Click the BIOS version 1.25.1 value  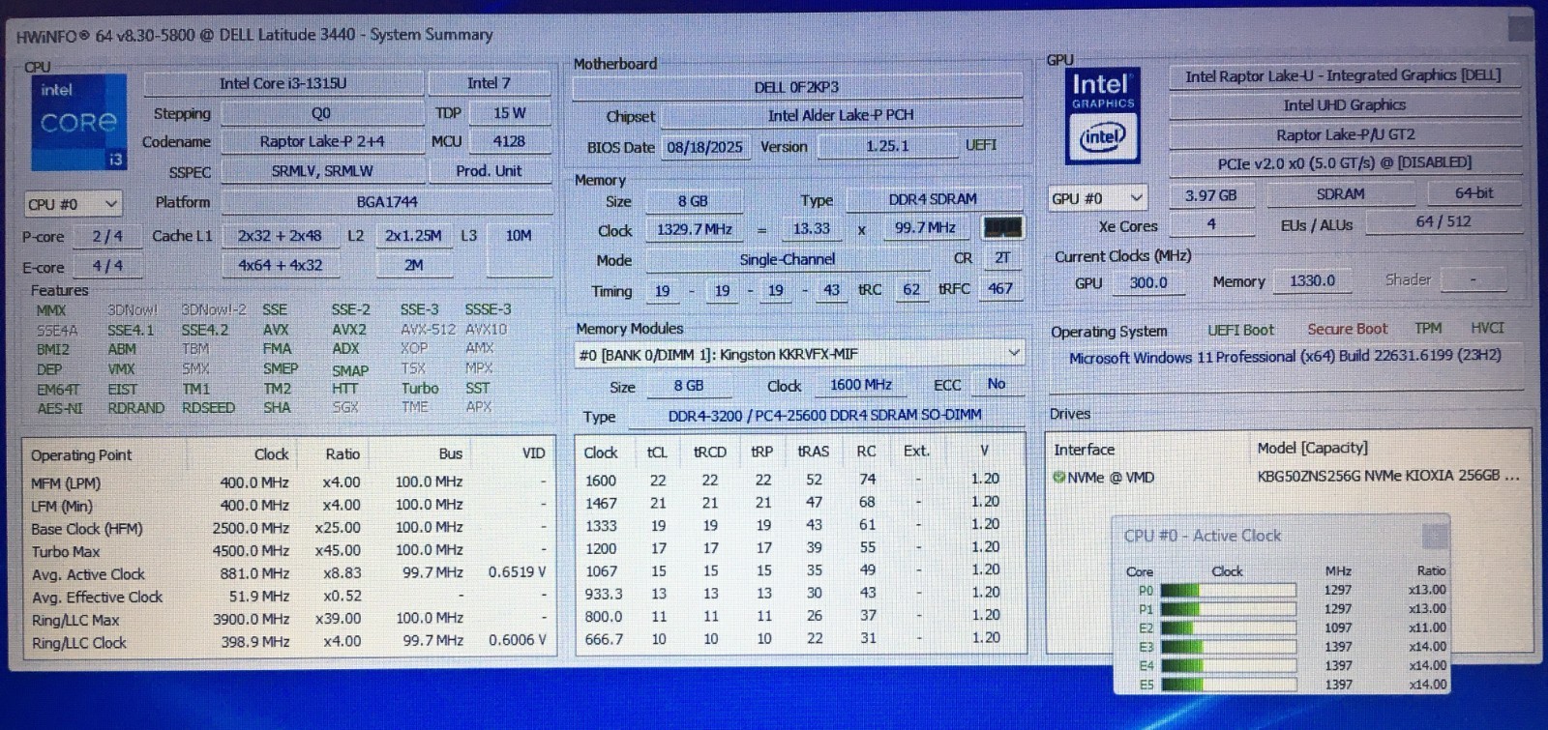pyautogui.click(x=887, y=146)
